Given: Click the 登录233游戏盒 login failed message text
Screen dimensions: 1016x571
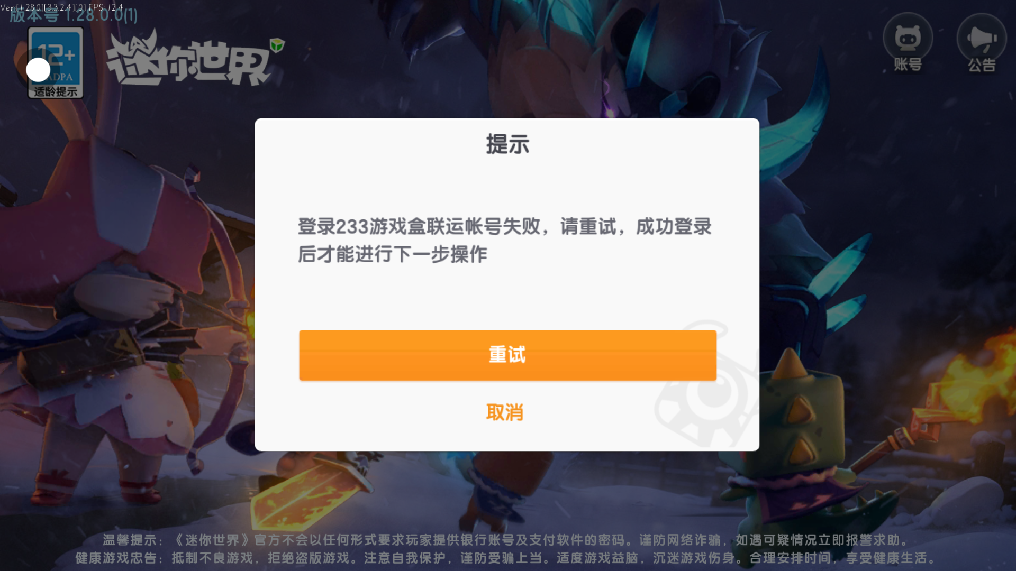Looking at the screenshot, I should coord(504,240).
